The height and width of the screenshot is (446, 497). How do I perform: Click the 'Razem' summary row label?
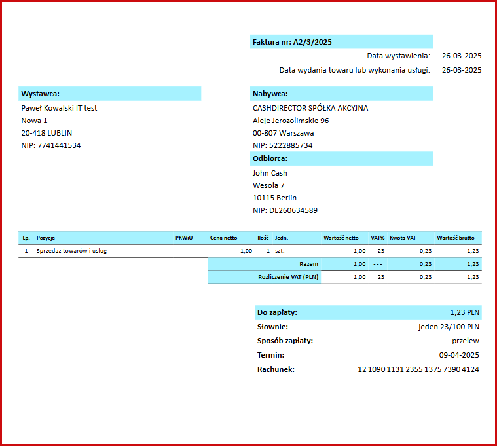[x=308, y=264]
